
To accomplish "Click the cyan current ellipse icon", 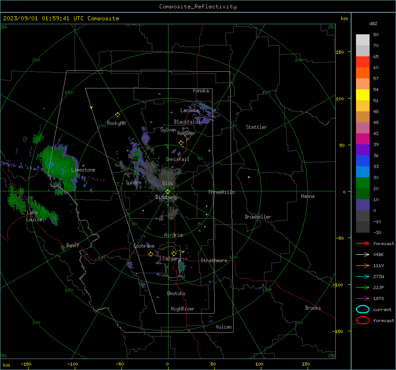I will (363, 309).
